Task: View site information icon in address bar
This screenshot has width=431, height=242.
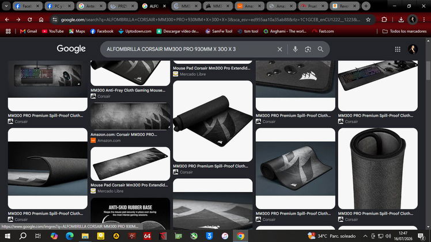Action: point(55,20)
